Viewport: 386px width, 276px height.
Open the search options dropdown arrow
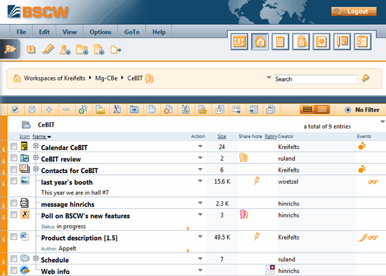pyautogui.click(x=269, y=78)
